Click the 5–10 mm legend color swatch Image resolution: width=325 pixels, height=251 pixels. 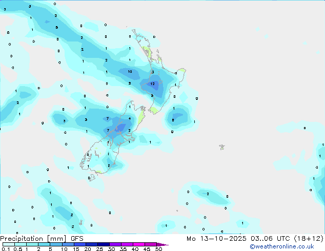point(56,244)
